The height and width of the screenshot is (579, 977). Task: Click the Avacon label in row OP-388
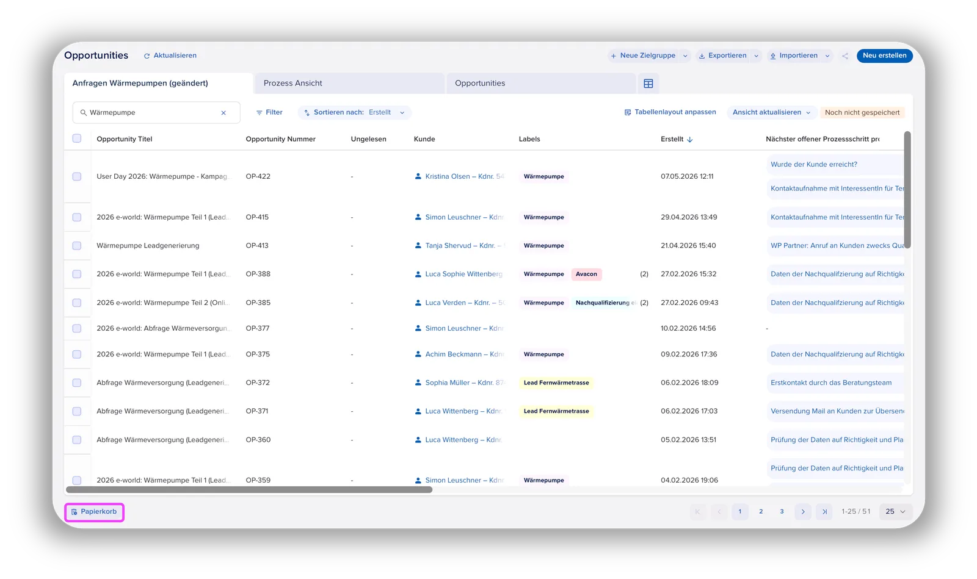click(x=586, y=275)
